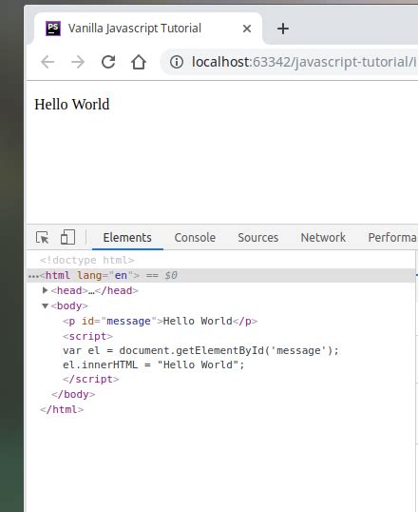Select the html lang="en" node
This screenshot has width=418, height=512.
tap(89, 275)
